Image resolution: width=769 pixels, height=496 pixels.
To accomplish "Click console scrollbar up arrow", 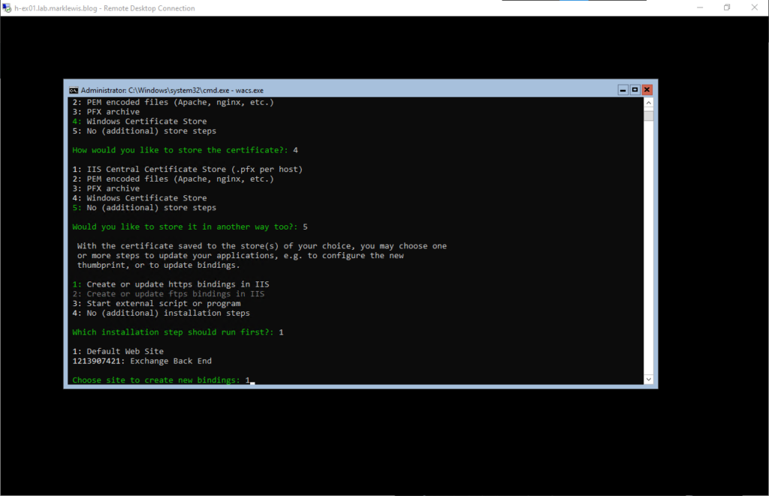I will [648, 103].
